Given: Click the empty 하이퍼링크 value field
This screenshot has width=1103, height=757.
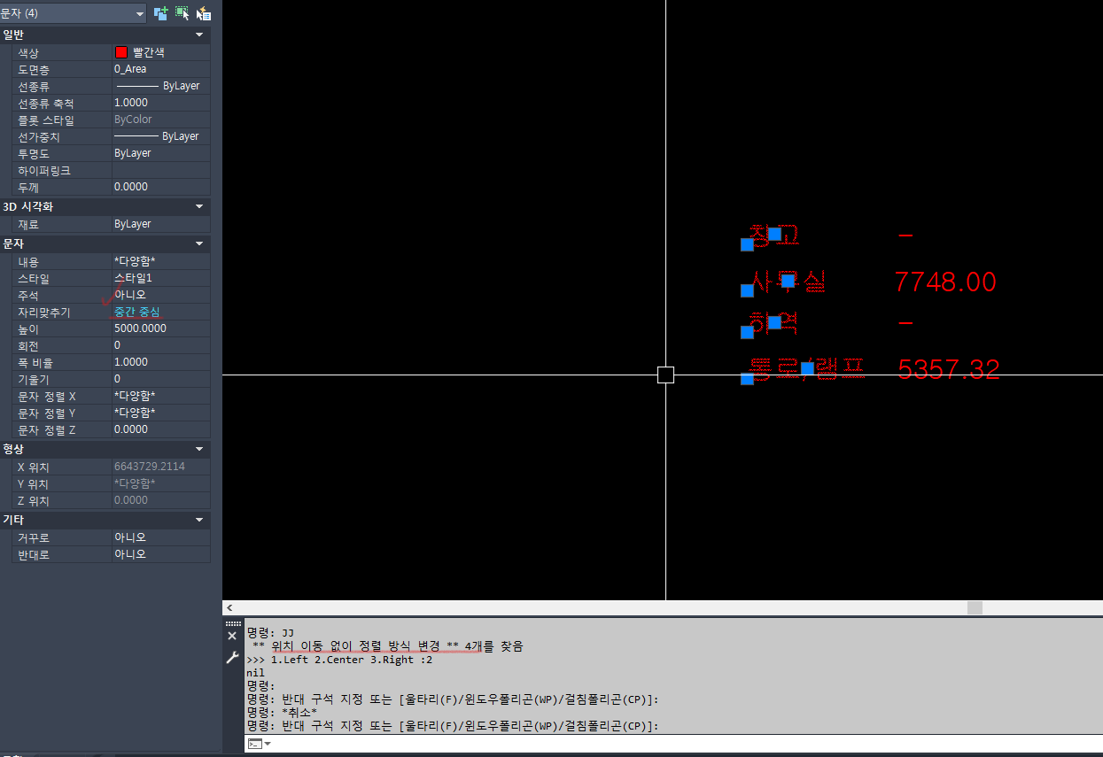Looking at the screenshot, I should coord(161,170).
